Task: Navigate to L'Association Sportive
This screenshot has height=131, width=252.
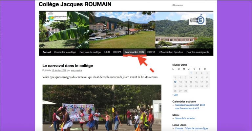Action: pos(171,52)
